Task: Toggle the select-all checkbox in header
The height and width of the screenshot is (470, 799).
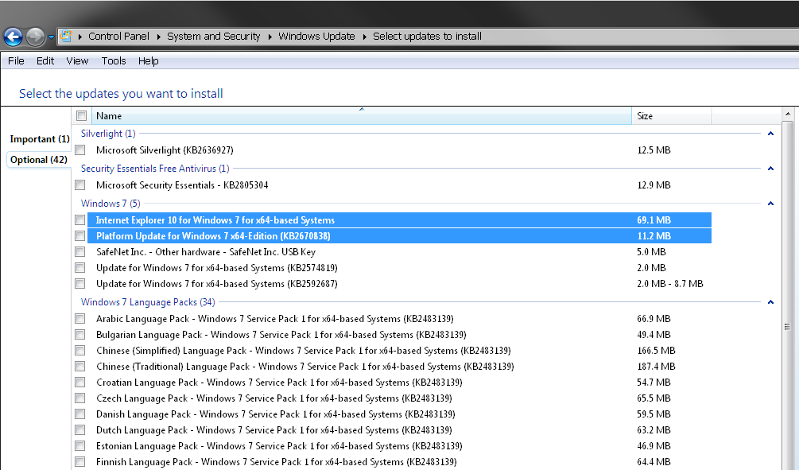Action: (81, 116)
